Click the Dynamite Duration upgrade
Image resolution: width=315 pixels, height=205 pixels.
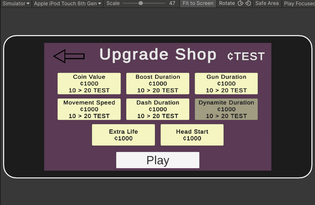click(x=226, y=109)
